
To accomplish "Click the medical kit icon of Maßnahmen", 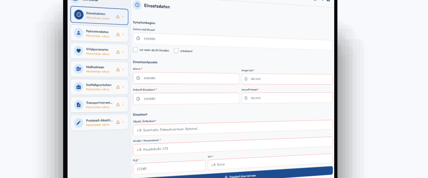I will (x=78, y=68).
